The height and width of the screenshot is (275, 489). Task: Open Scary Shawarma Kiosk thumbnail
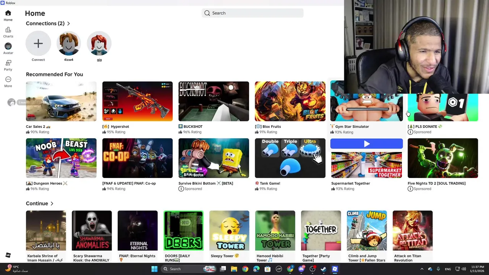pos(92,231)
